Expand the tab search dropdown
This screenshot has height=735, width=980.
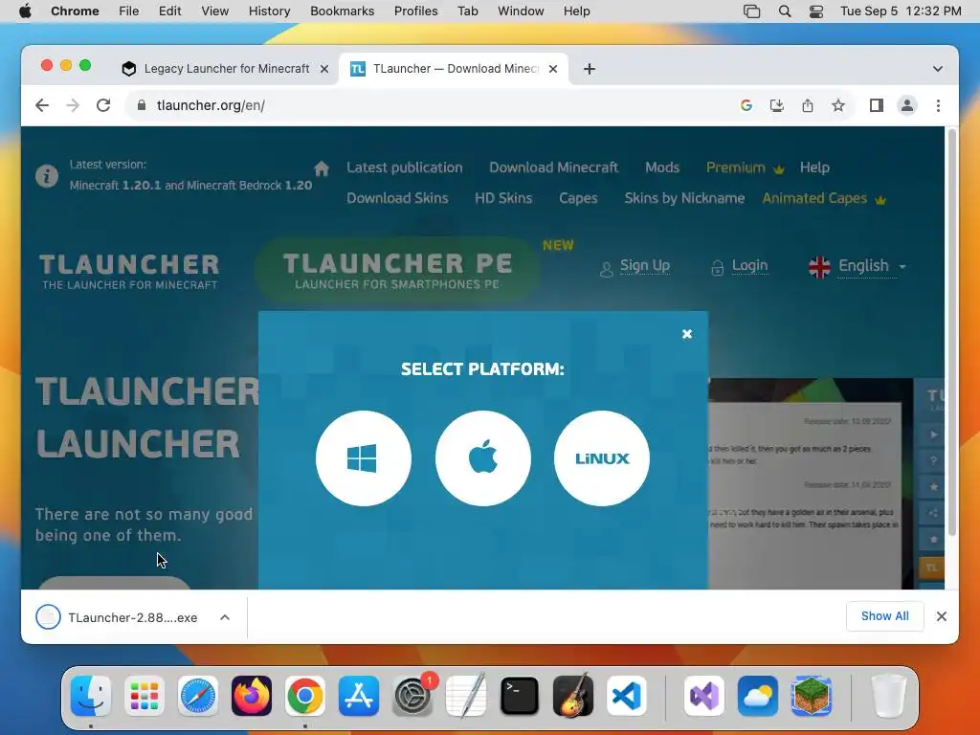pyautogui.click(x=938, y=69)
